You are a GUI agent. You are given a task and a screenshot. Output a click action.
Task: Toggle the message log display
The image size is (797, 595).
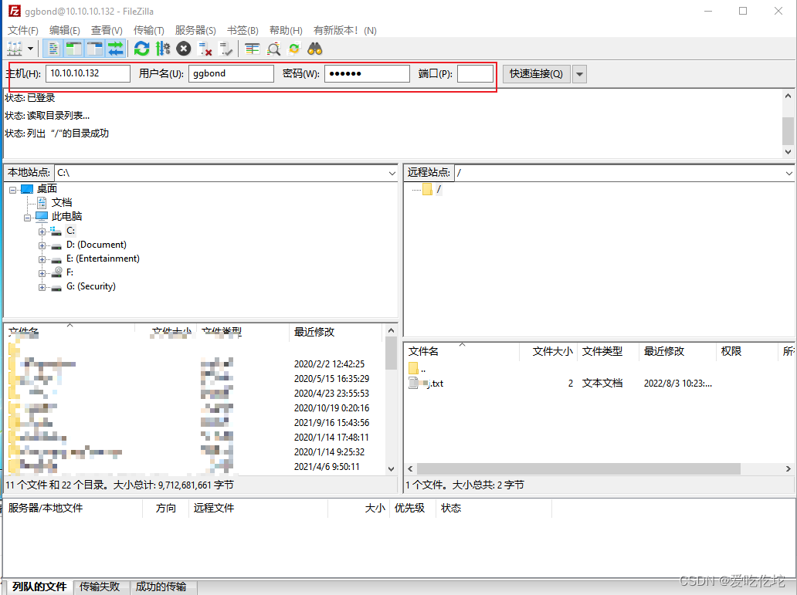pos(53,49)
